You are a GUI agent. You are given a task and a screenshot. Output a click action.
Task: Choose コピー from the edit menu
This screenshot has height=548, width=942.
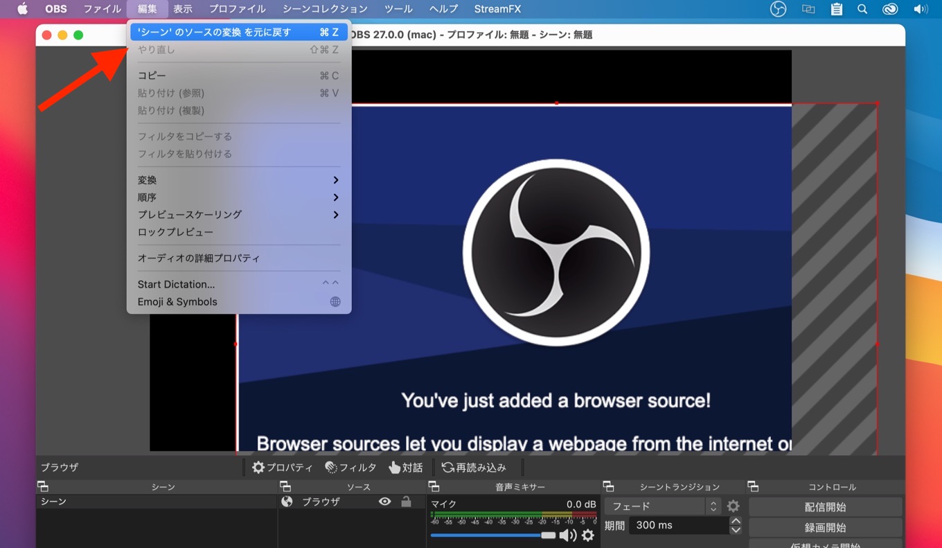coord(239,76)
